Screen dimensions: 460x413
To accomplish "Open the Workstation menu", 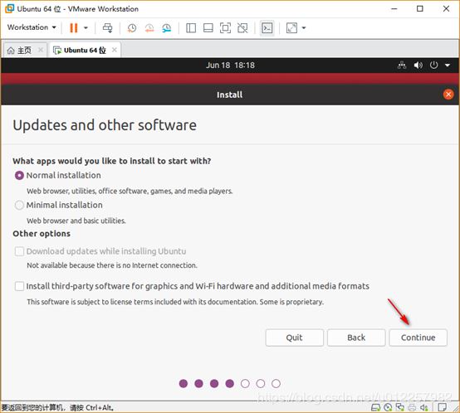I will [x=32, y=27].
